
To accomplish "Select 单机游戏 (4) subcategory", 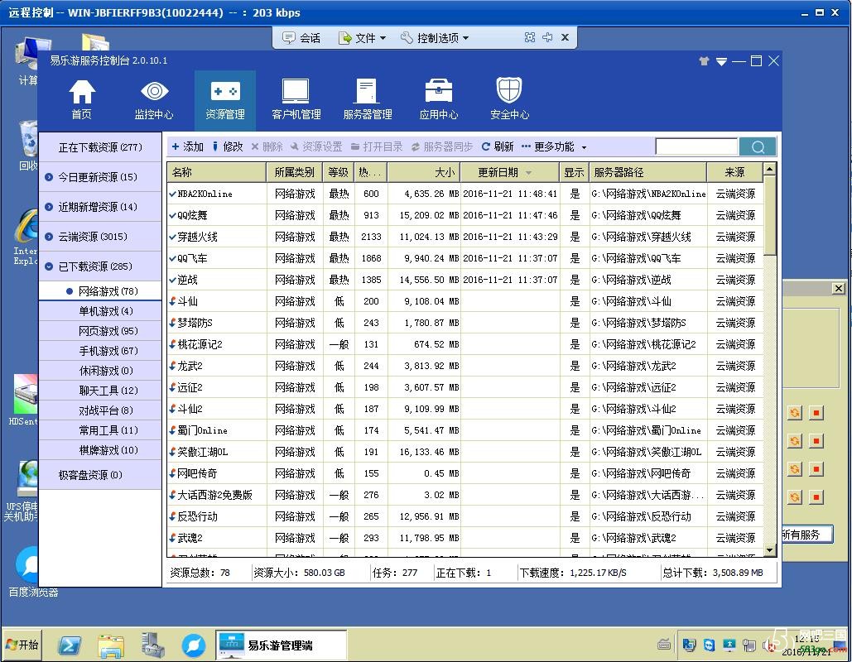I will point(100,311).
